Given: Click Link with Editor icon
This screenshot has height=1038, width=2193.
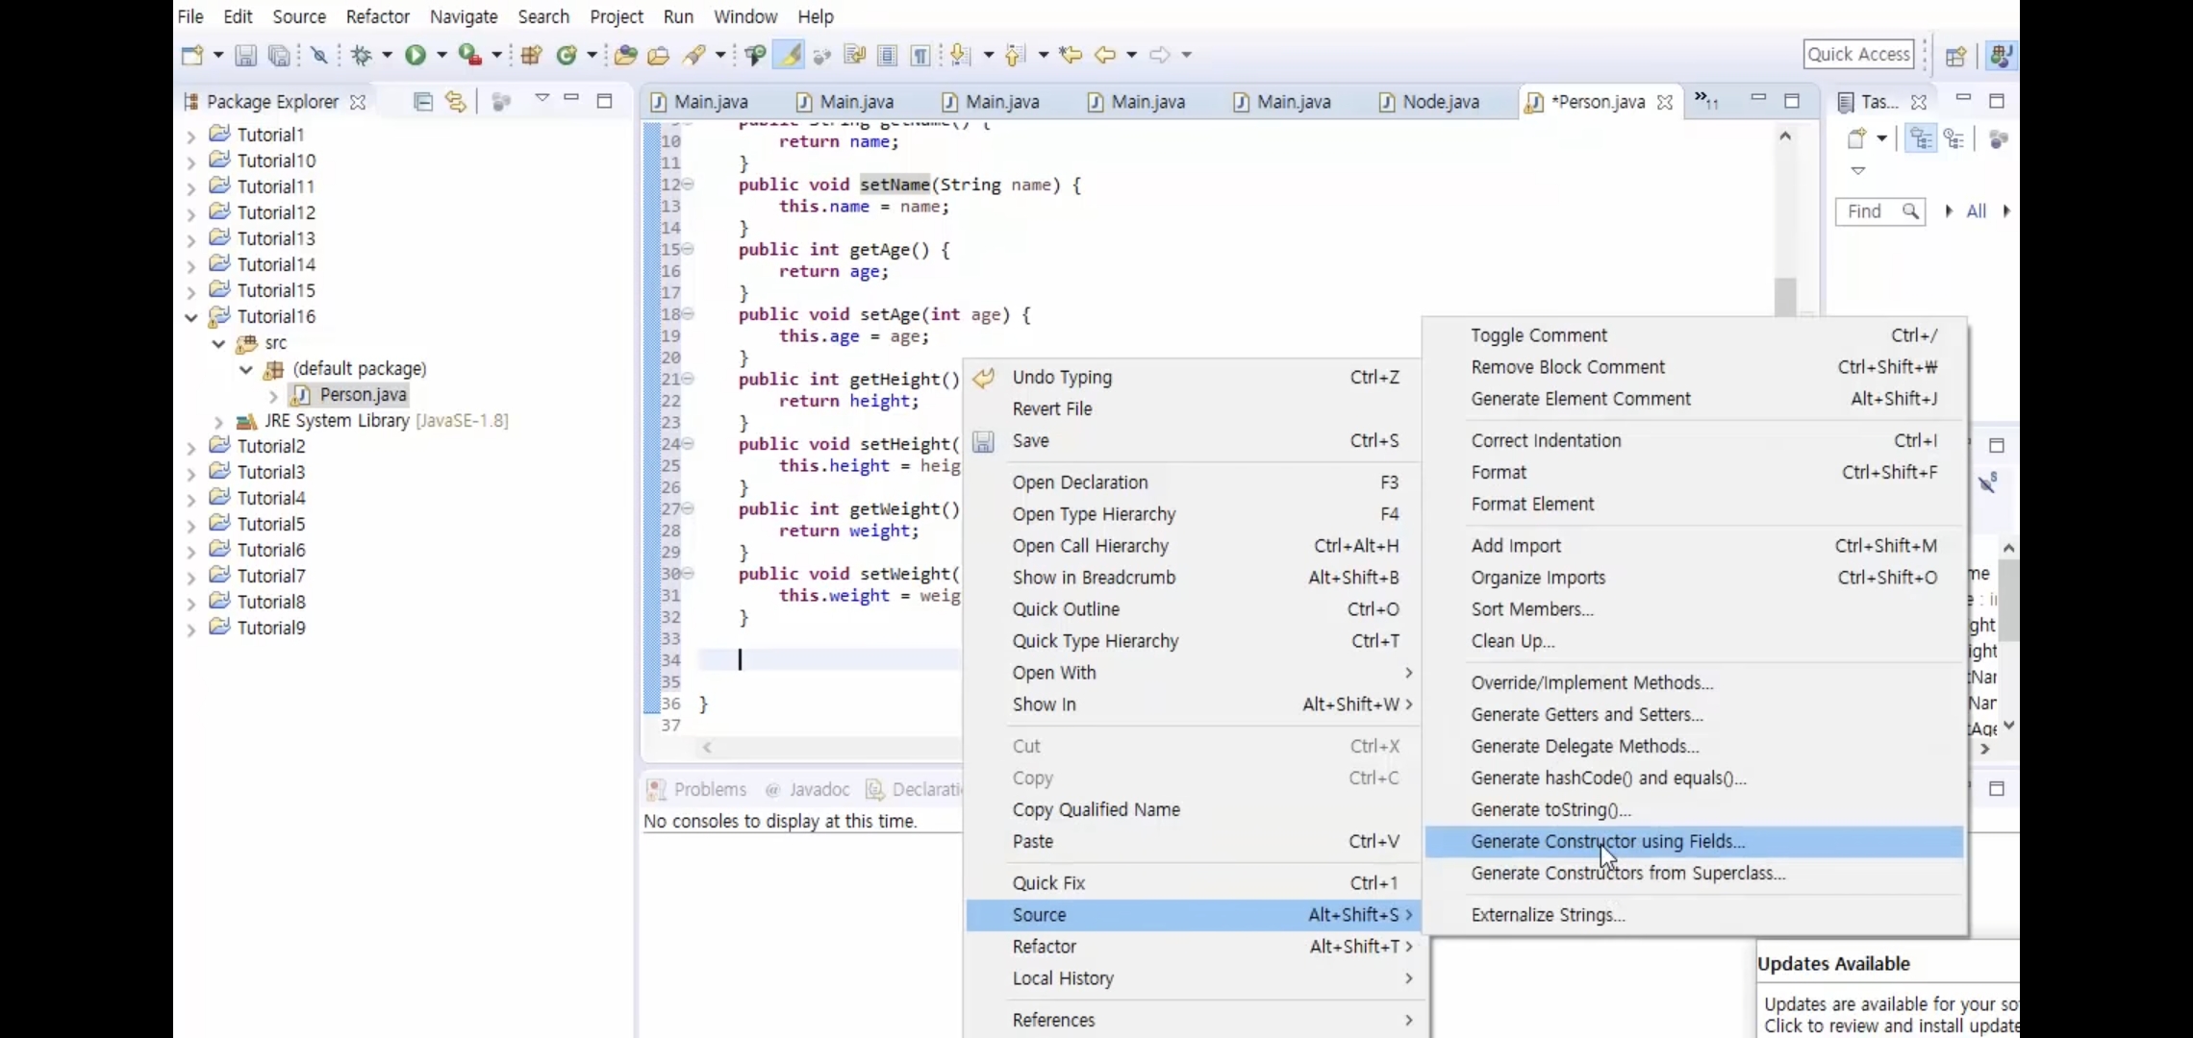Looking at the screenshot, I should tap(455, 101).
